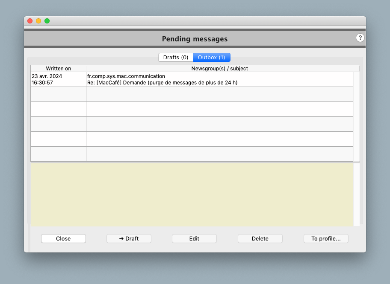Delete the pending message
This screenshot has height=284, width=390.
(260, 238)
